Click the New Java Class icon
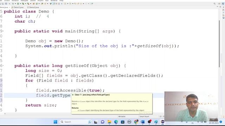Image resolution: width=225 pixels, height=126 pixels. click(x=37, y=3)
